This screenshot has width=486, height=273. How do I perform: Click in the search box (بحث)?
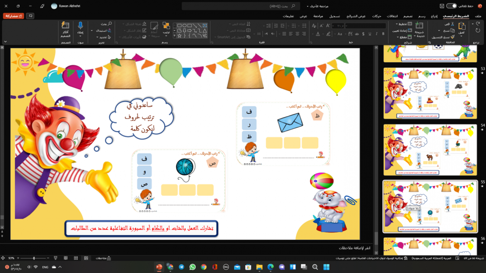(241, 6)
